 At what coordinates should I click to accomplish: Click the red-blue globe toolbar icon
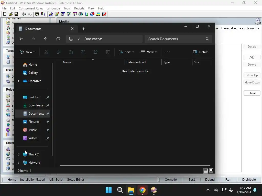tap(92, 14)
